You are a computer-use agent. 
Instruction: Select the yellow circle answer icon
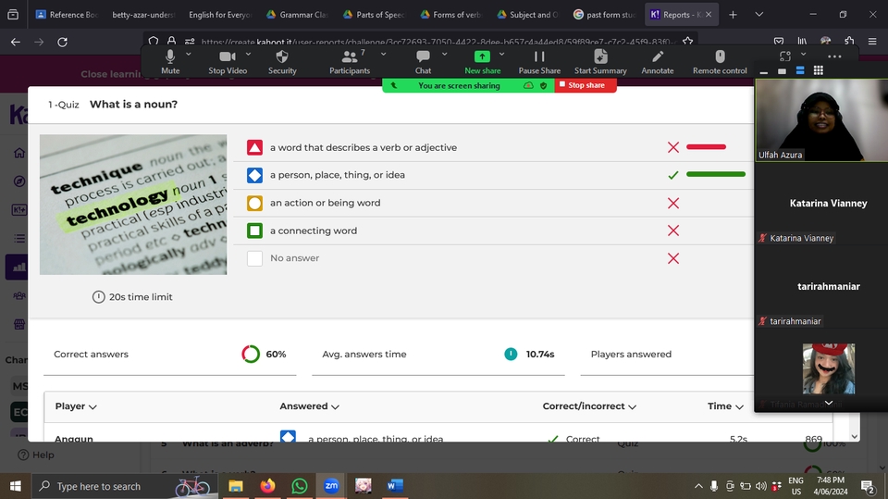pos(255,203)
